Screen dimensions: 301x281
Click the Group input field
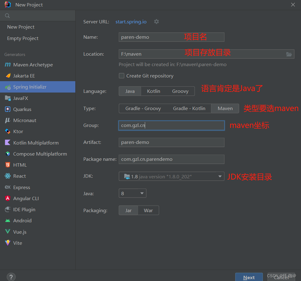tap(172, 125)
